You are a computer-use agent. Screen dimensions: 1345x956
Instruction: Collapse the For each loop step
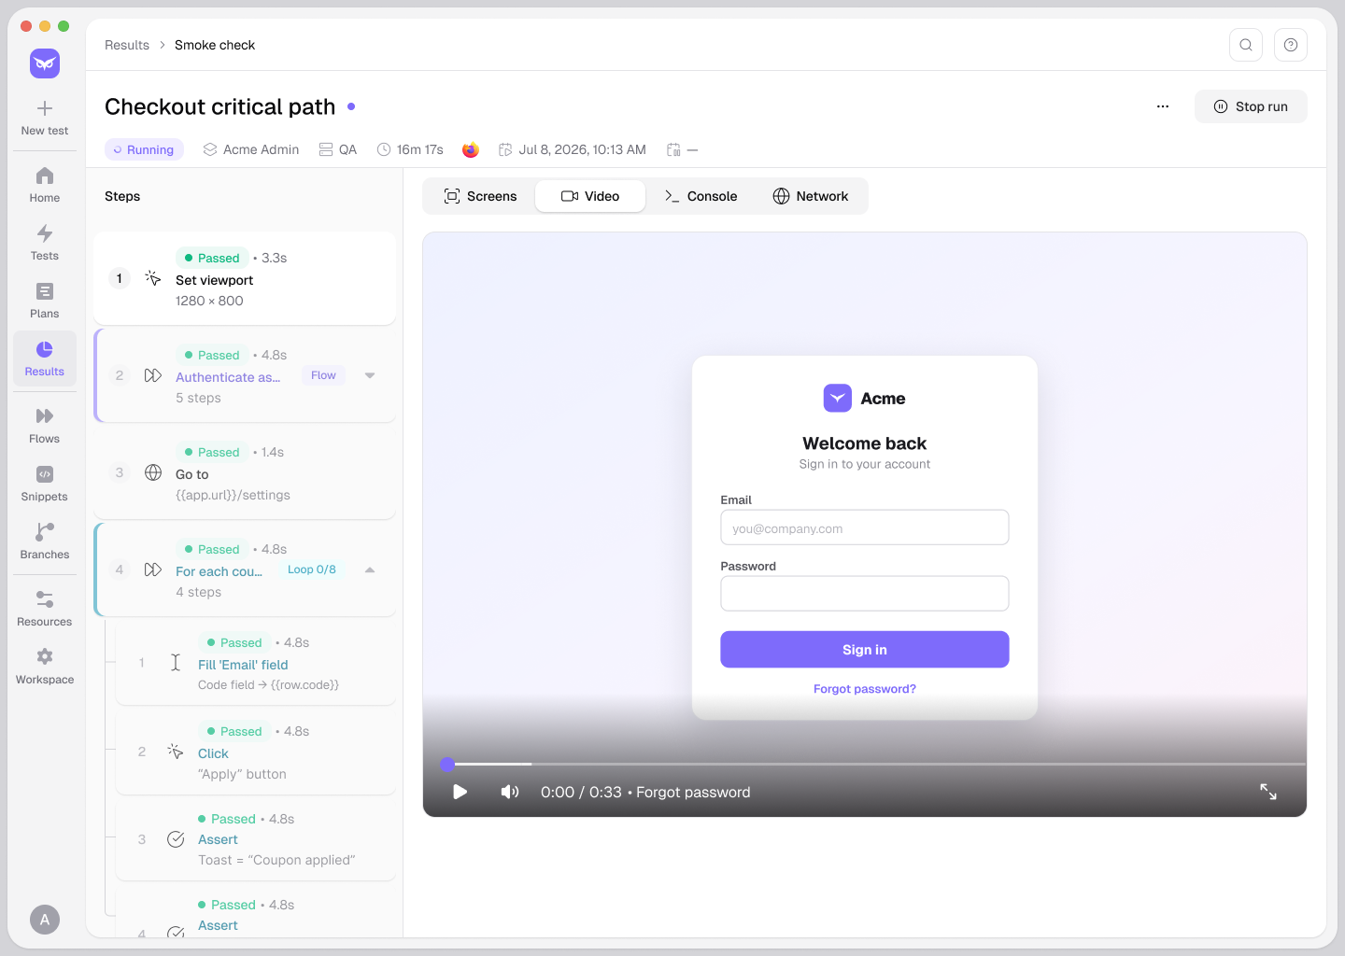tap(370, 569)
